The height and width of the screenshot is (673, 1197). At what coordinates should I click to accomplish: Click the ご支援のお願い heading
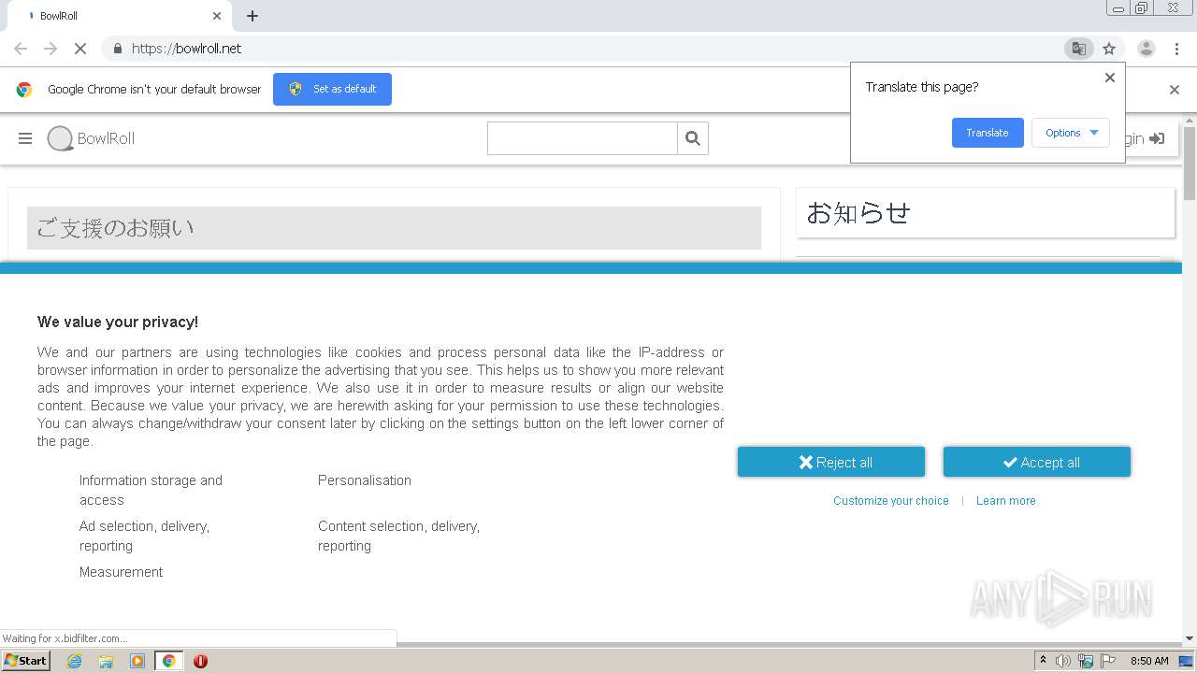pyautogui.click(x=115, y=228)
